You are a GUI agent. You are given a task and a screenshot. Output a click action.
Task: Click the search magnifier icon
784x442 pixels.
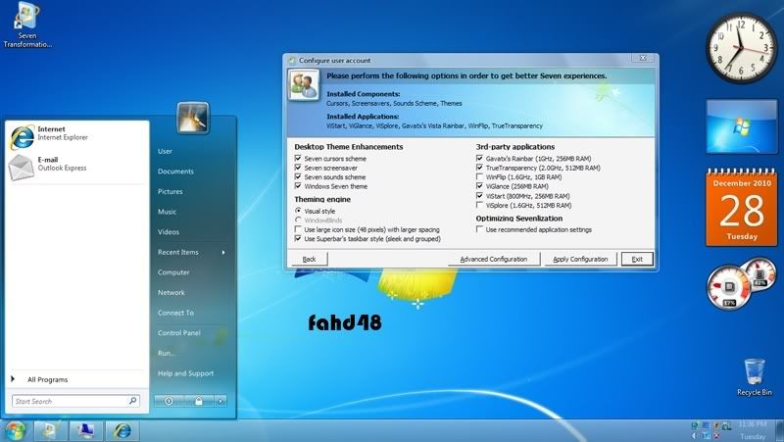[133, 401]
